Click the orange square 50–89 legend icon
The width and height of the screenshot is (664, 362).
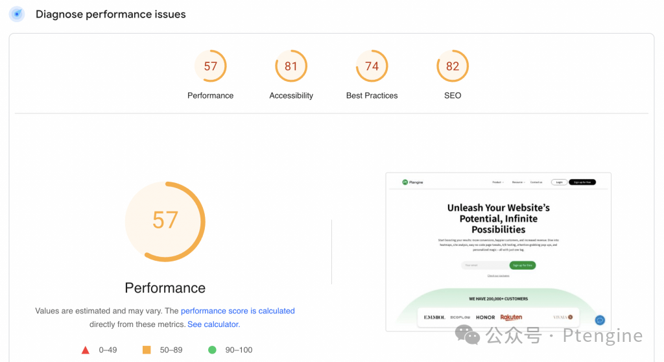click(x=147, y=350)
